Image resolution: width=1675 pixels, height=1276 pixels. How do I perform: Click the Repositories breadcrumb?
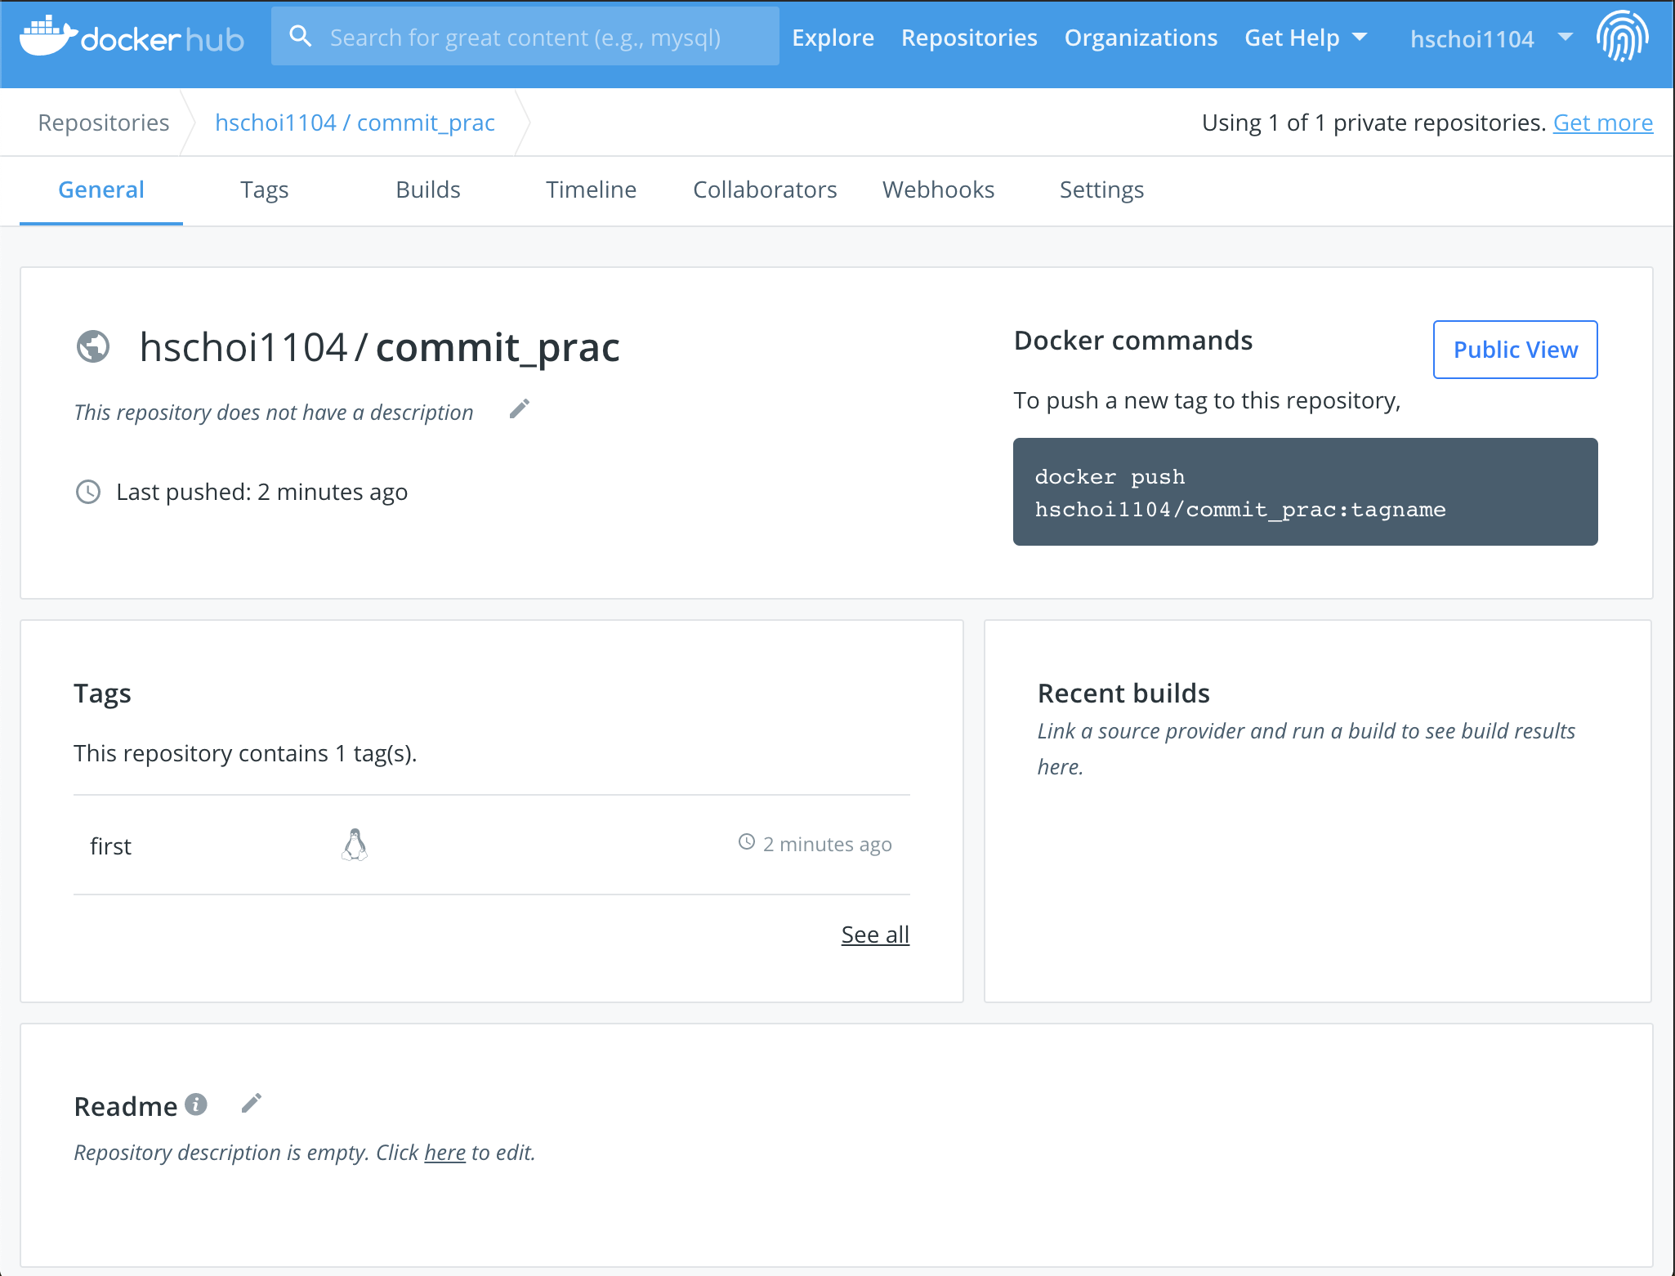click(104, 123)
